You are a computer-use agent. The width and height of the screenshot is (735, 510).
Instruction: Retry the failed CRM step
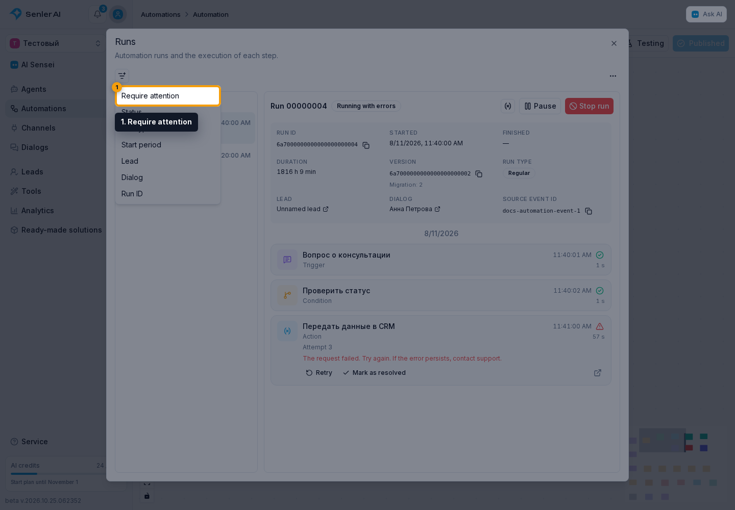pyautogui.click(x=319, y=373)
